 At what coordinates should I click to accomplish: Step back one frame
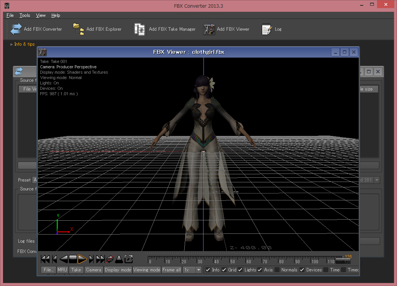(55, 259)
